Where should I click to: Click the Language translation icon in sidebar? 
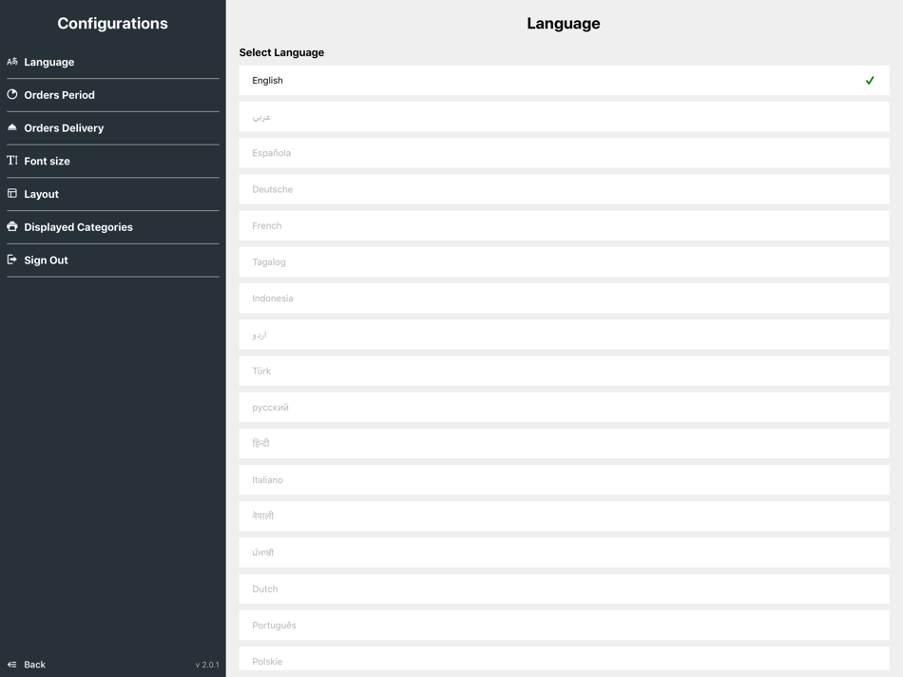pyautogui.click(x=12, y=61)
